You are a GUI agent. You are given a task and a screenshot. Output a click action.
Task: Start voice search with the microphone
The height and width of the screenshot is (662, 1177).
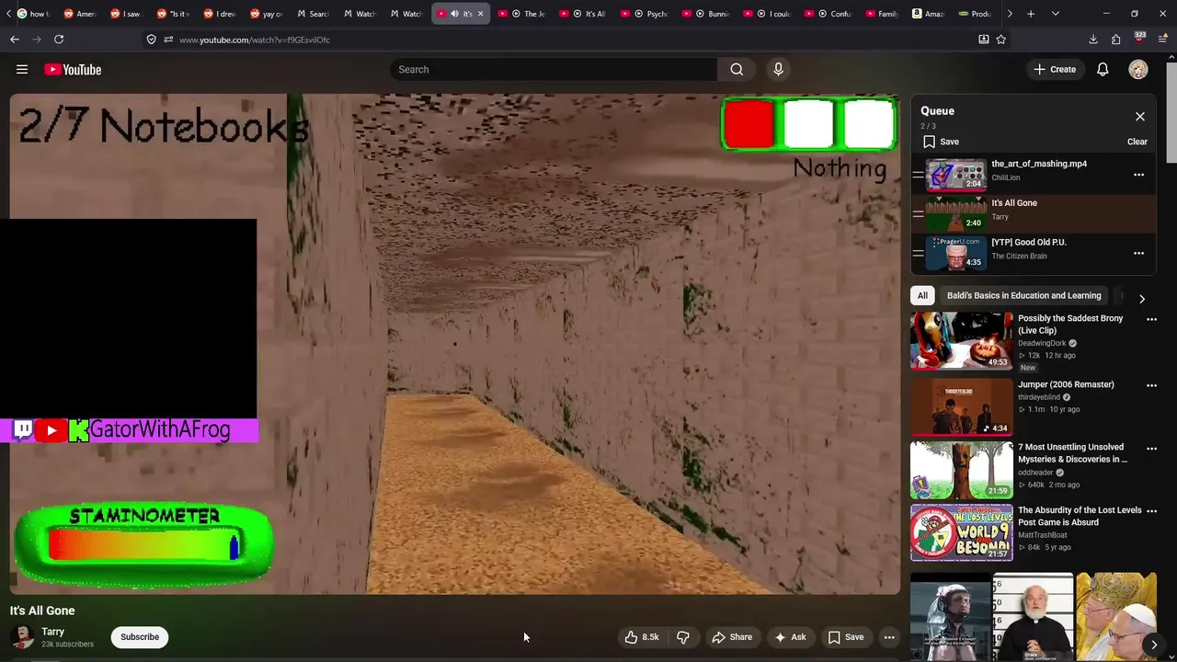(x=778, y=69)
